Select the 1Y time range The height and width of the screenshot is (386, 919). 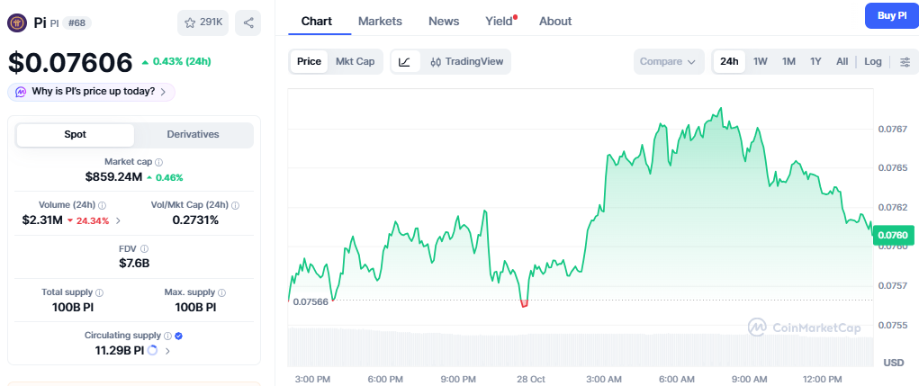click(815, 61)
